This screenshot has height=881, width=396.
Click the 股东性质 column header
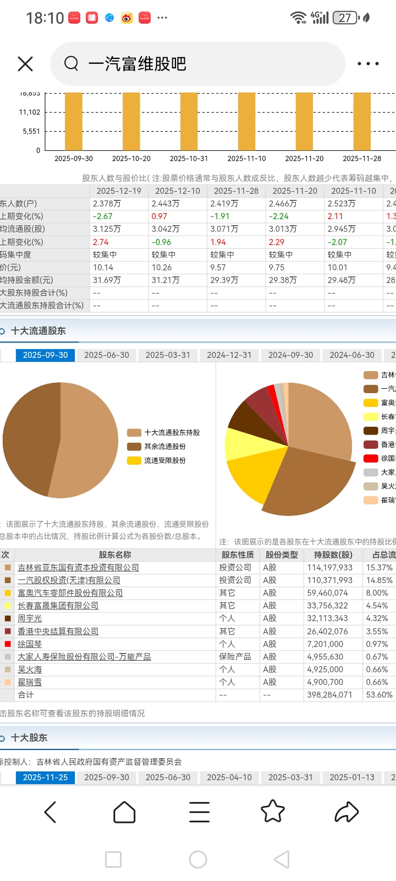pyautogui.click(x=238, y=555)
